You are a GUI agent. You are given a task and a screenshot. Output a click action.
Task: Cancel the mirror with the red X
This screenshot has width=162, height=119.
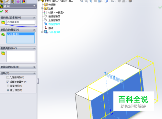point(6,11)
